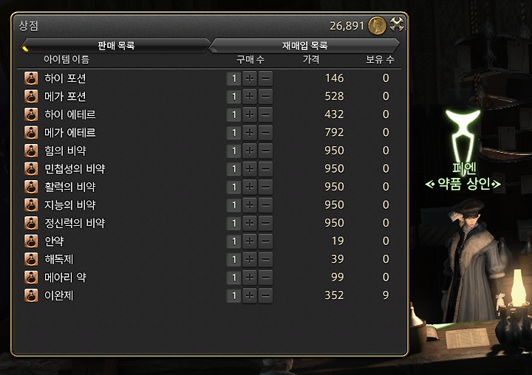The height and width of the screenshot is (375, 532).
Task: Switch to 판매 목록 tab
Action: click(116, 46)
